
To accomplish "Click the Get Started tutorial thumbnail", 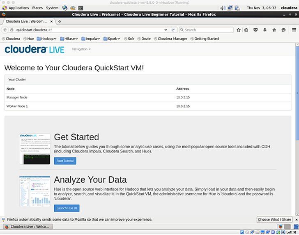I will click(34, 149).
